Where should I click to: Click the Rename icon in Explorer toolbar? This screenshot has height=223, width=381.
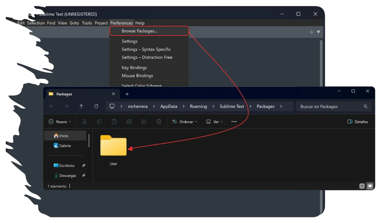point(129,122)
